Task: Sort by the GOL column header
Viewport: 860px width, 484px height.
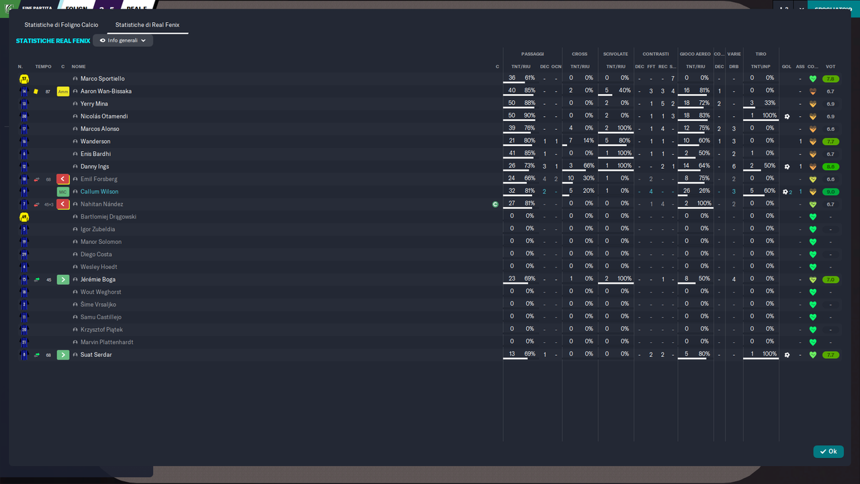Action: [786, 67]
